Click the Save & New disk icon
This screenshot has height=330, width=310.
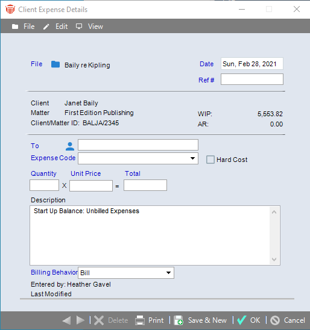click(x=179, y=320)
